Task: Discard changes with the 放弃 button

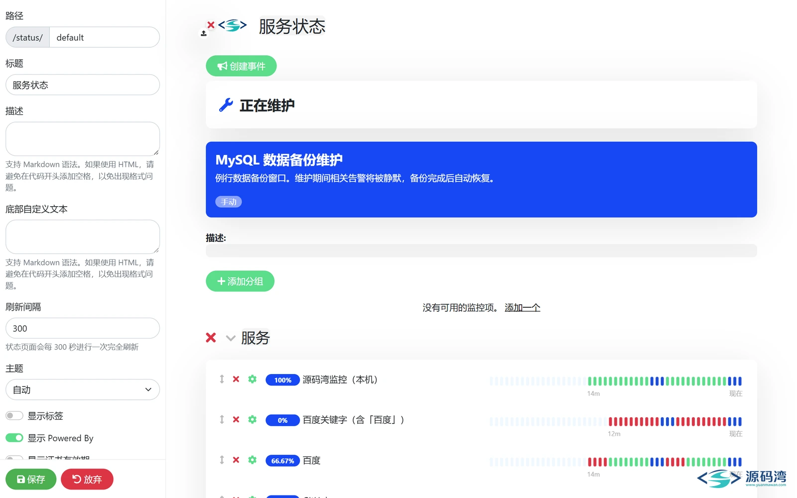Action: [87, 479]
